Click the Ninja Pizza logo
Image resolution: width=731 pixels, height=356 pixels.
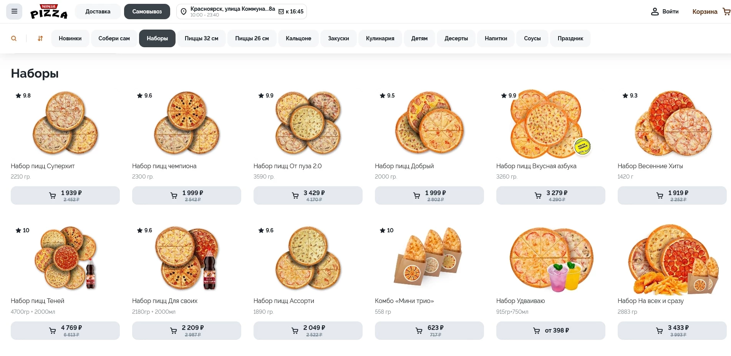tap(49, 12)
